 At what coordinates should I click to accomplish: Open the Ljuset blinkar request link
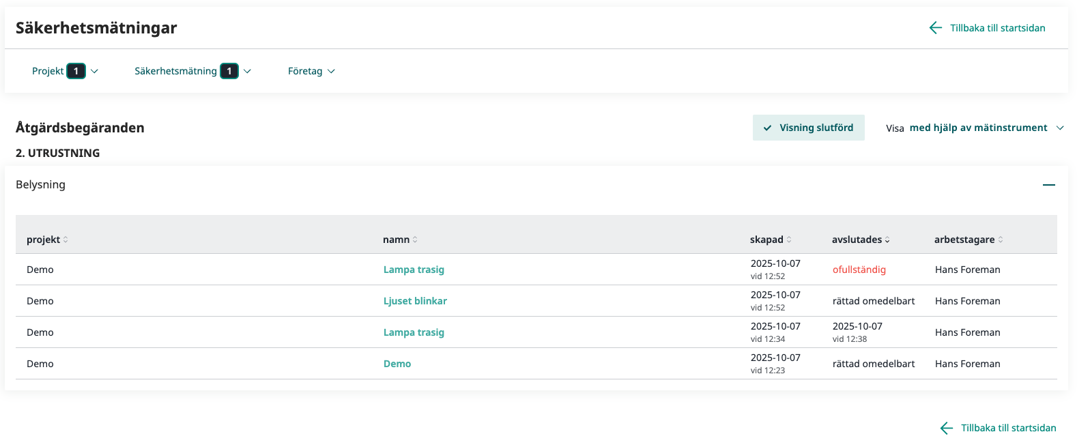pos(415,301)
